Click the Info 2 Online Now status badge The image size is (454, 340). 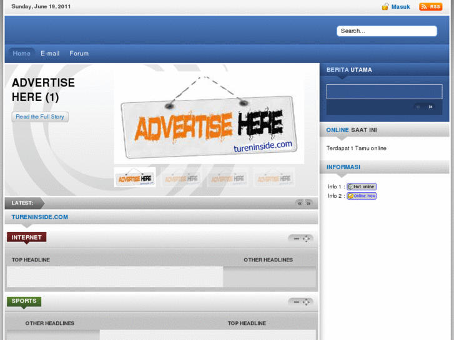pyautogui.click(x=362, y=196)
